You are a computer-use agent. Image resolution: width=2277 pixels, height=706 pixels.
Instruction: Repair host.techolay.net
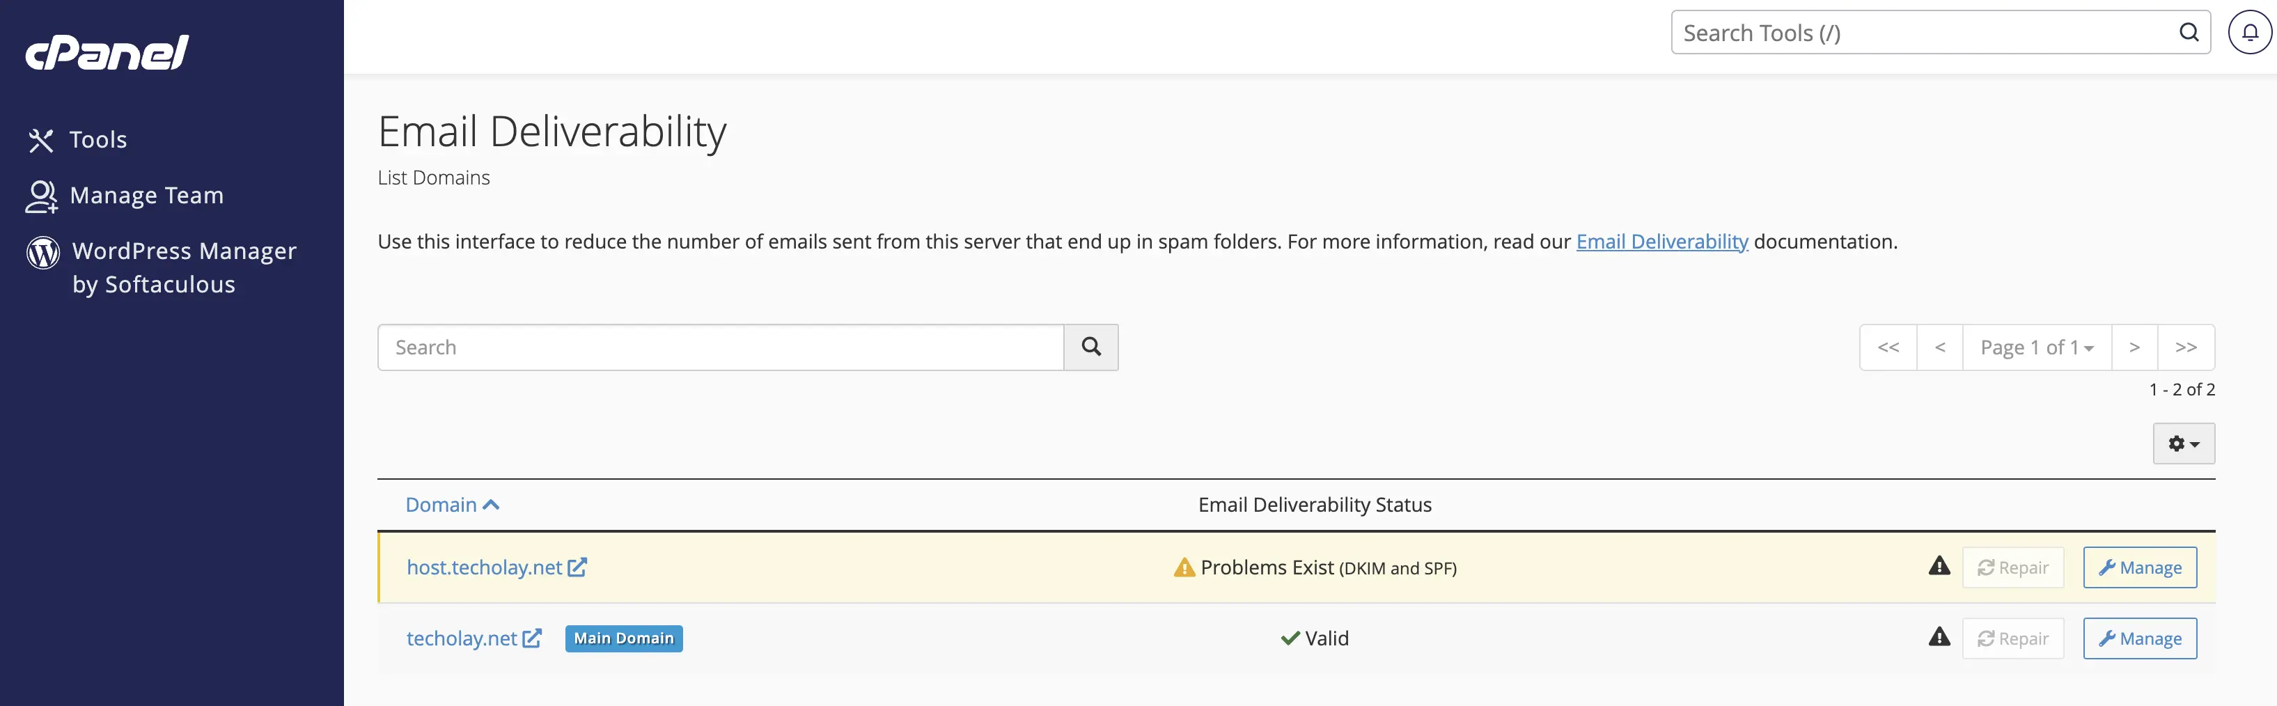tap(2012, 567)
